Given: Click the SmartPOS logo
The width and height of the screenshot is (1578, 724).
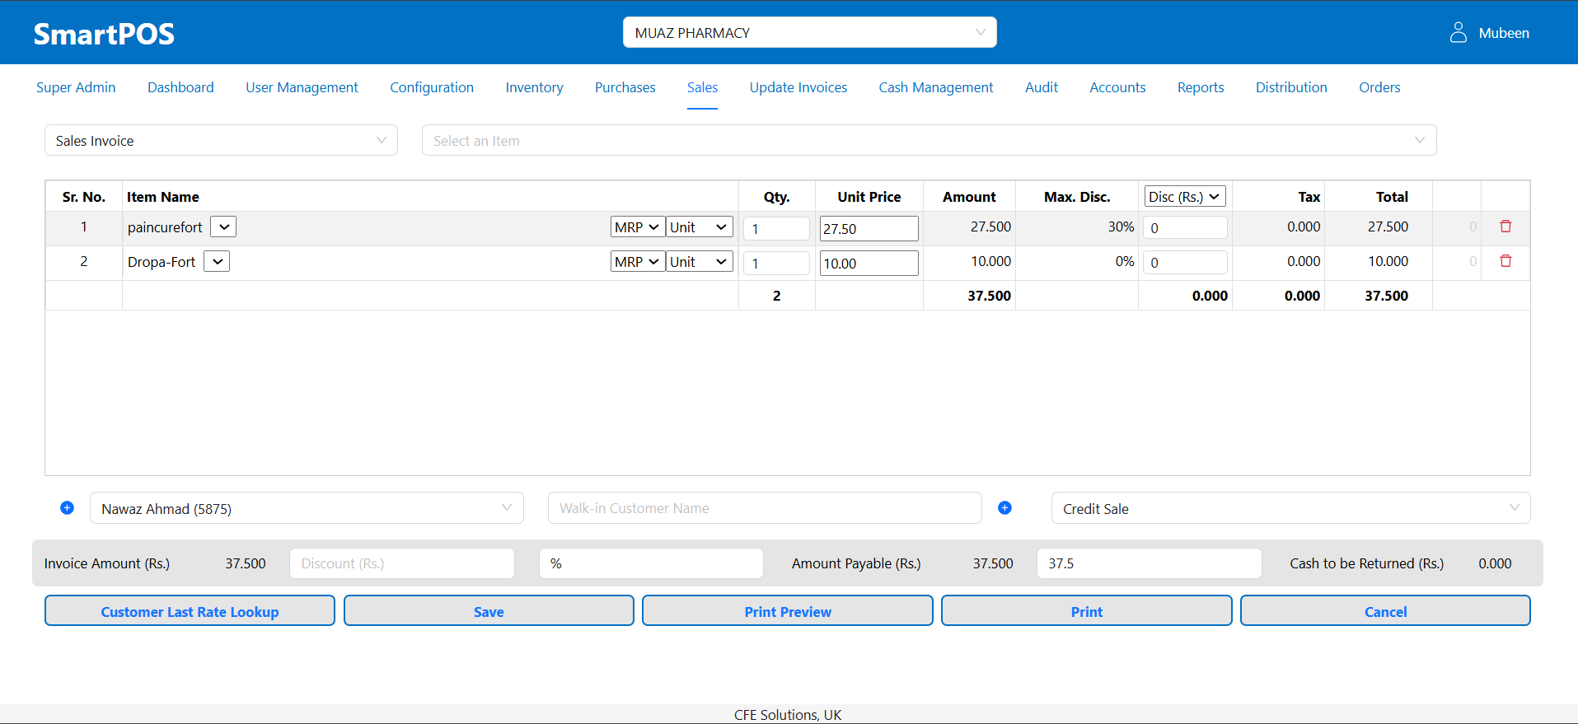Looking at the screenshot, I should click(x=104, y=34).
